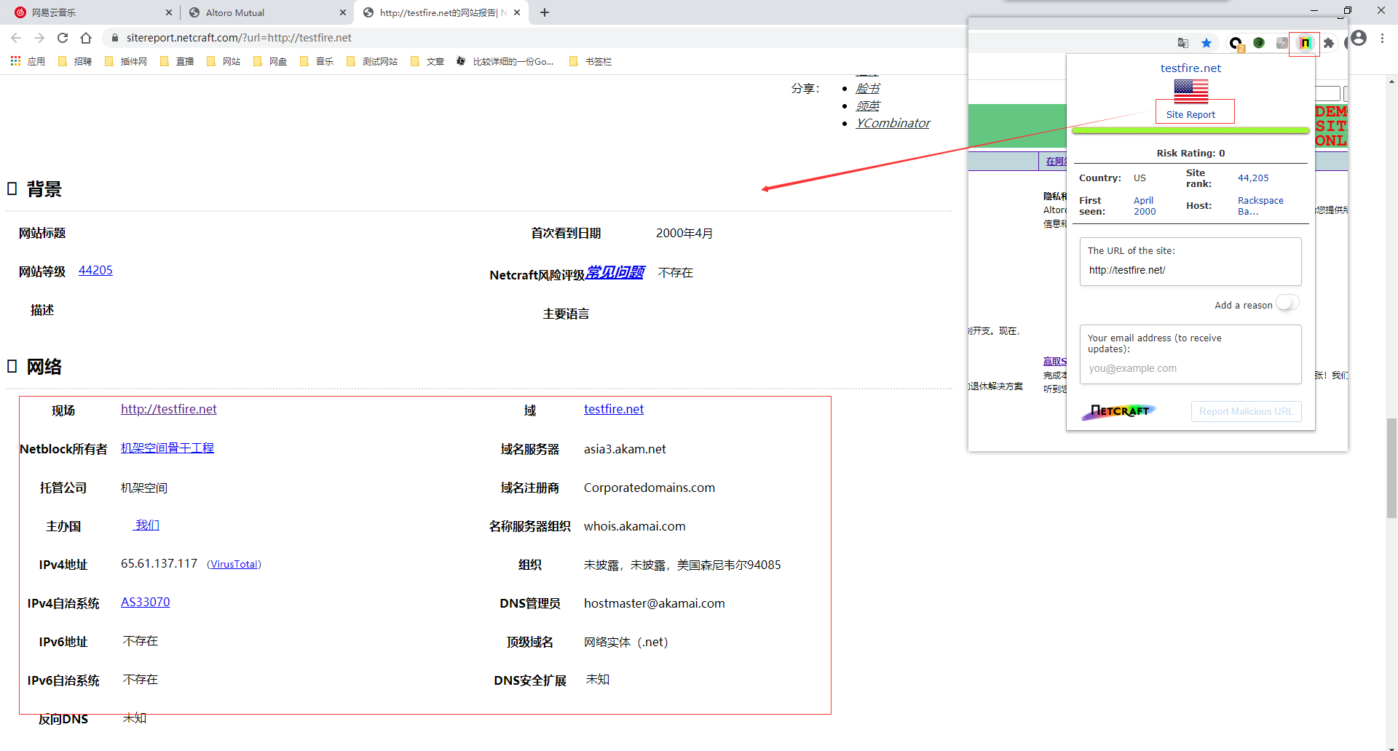Image resolution: width=1398 pixels, height=751 pixels.
Task: Open the 书签栏 bookmarks folder
Action: (x=590, y=61)
